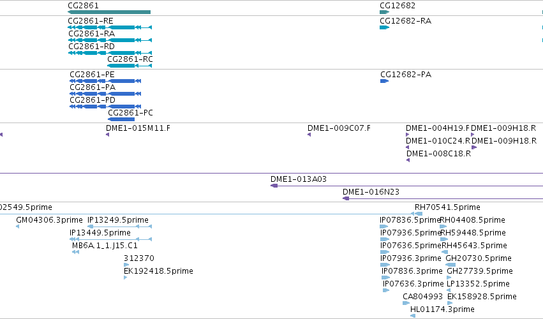The width and height of the screenshot is (543, 319).
Task: Click the IP07936.5prime EST arrow
Action: (385, 239)
